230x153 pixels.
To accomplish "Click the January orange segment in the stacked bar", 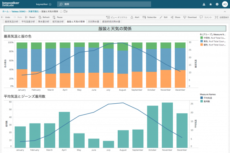I will 22,78.
